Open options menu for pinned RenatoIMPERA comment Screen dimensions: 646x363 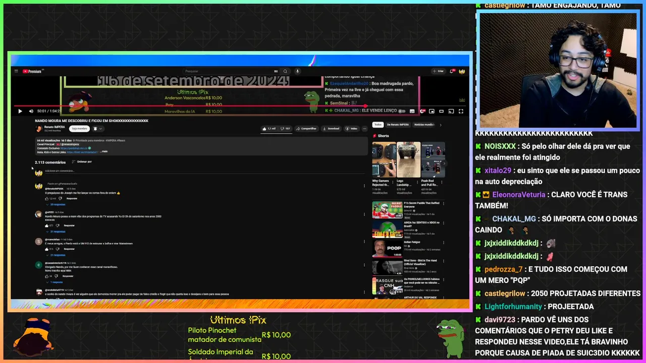pyautogui.click(x=364, y=186)
